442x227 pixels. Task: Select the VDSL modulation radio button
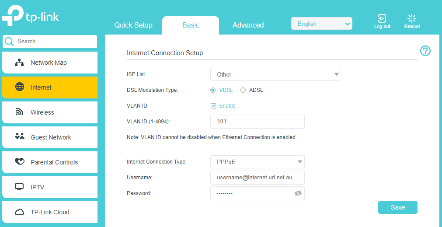point(213,90)
